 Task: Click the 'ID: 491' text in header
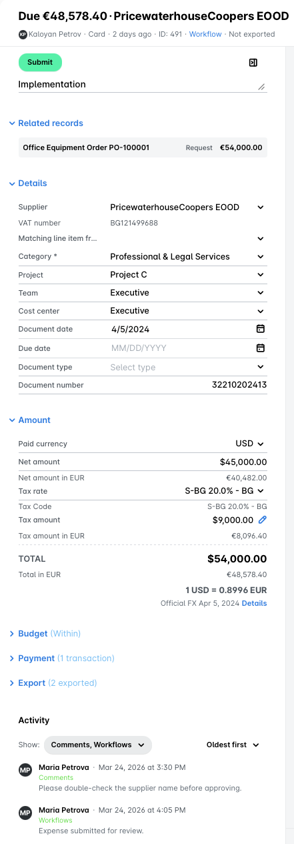170,34
